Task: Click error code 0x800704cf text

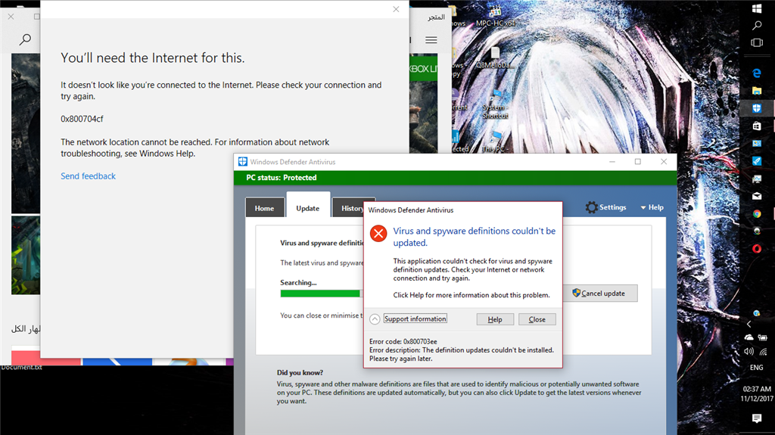Action: (82, 119)
